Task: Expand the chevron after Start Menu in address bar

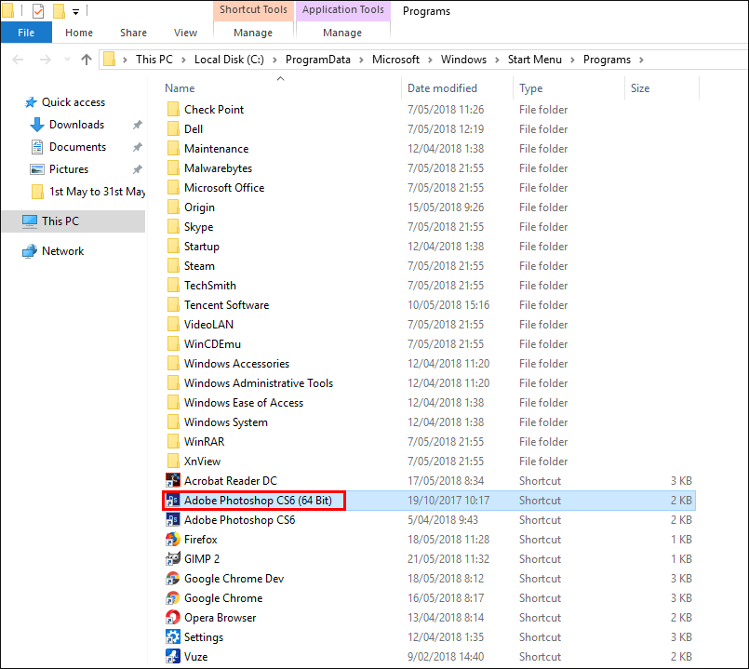Action: tap(572, 60)
